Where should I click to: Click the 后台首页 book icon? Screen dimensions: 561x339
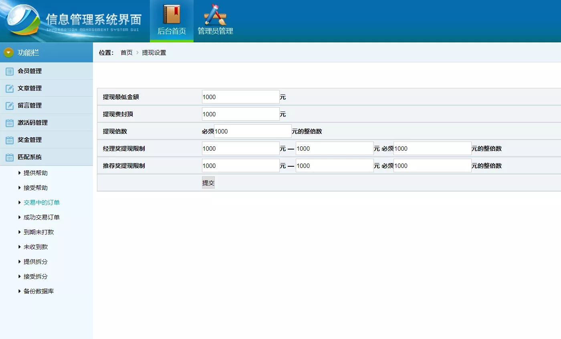point(172,14)
